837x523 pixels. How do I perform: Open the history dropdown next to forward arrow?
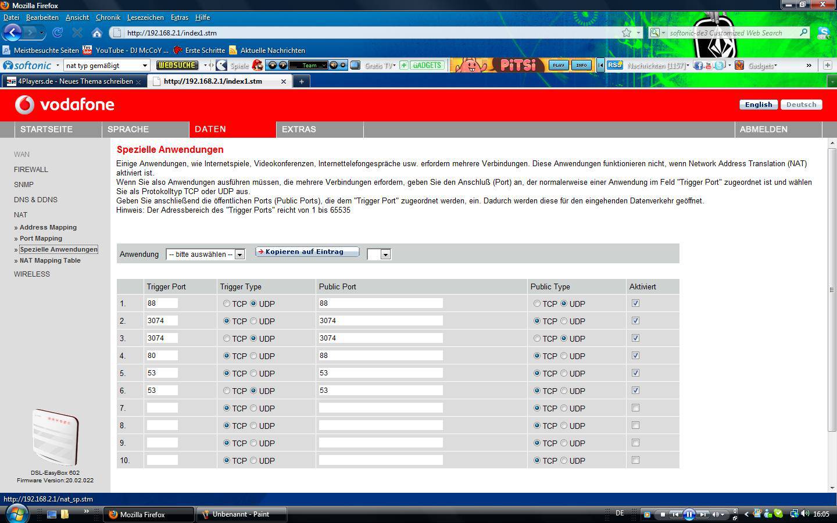pyautogui.click(x=41, y=33)
